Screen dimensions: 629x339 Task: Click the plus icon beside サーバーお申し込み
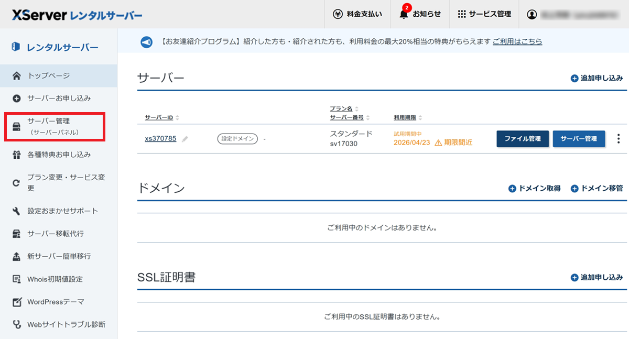(x=17, y=98)
